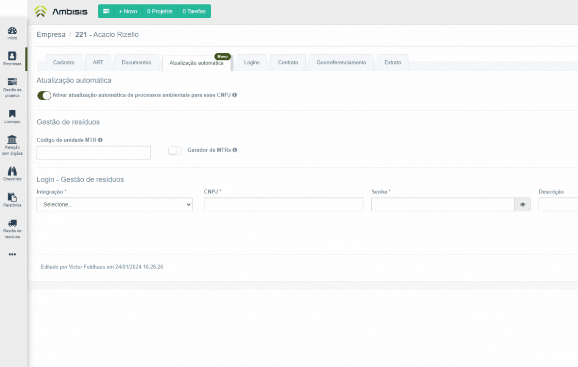Click the Ambisis logo
578x367 pixels.
point(61,11)
